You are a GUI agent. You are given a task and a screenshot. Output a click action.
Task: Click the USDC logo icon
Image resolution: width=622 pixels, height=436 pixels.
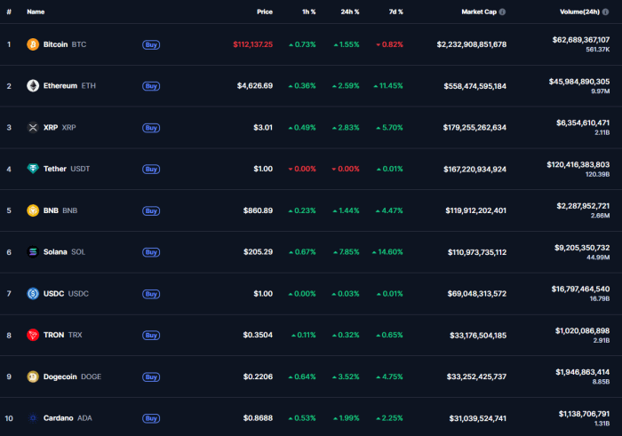coord(33,293)
